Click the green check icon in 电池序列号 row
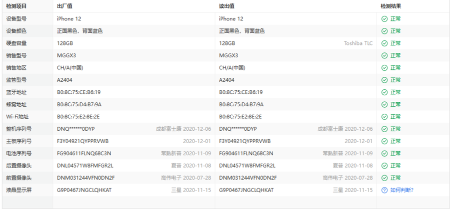Screen dimensions: 450x210 coord(384,154)
